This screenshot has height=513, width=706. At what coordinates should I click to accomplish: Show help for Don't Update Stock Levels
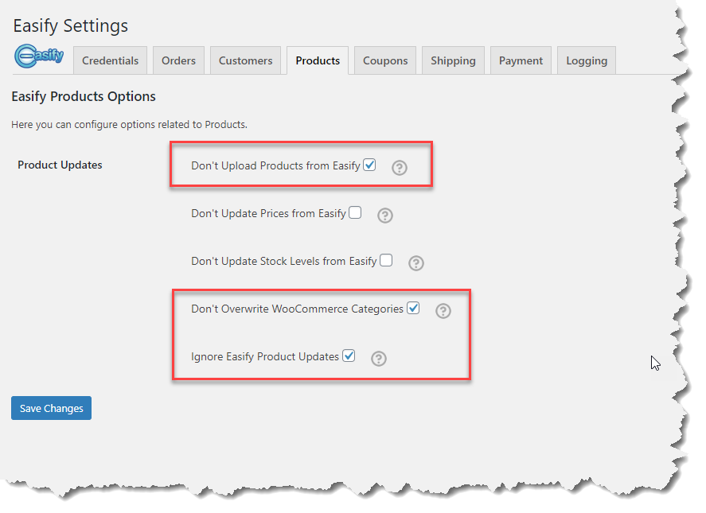(x=416, y=263)
